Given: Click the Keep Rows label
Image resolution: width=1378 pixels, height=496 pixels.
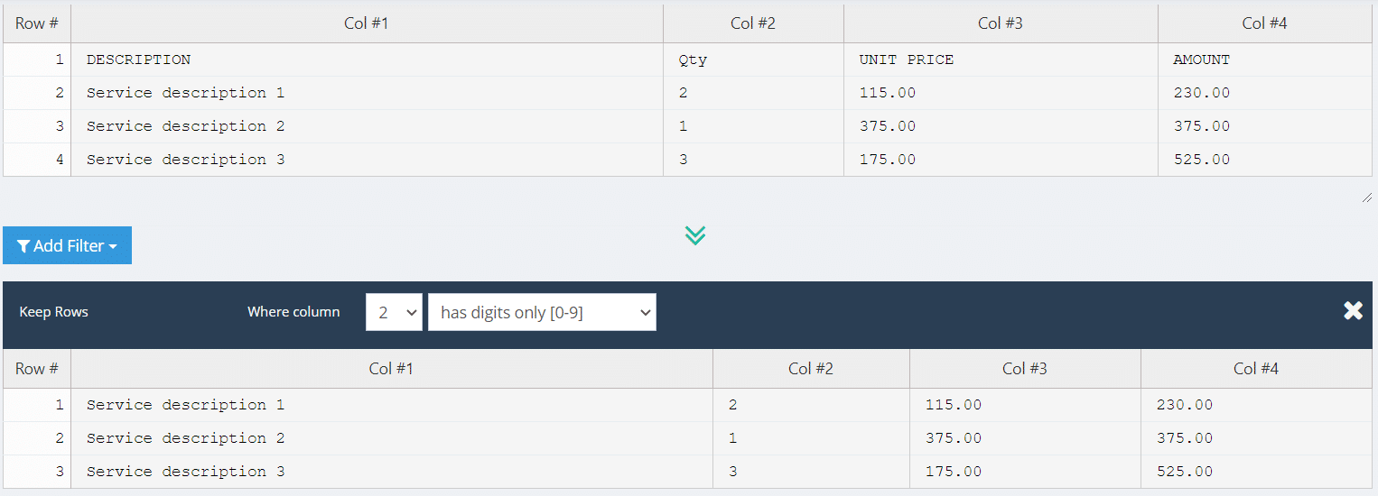Looking at the screenshot, I should tap(54, 312).
